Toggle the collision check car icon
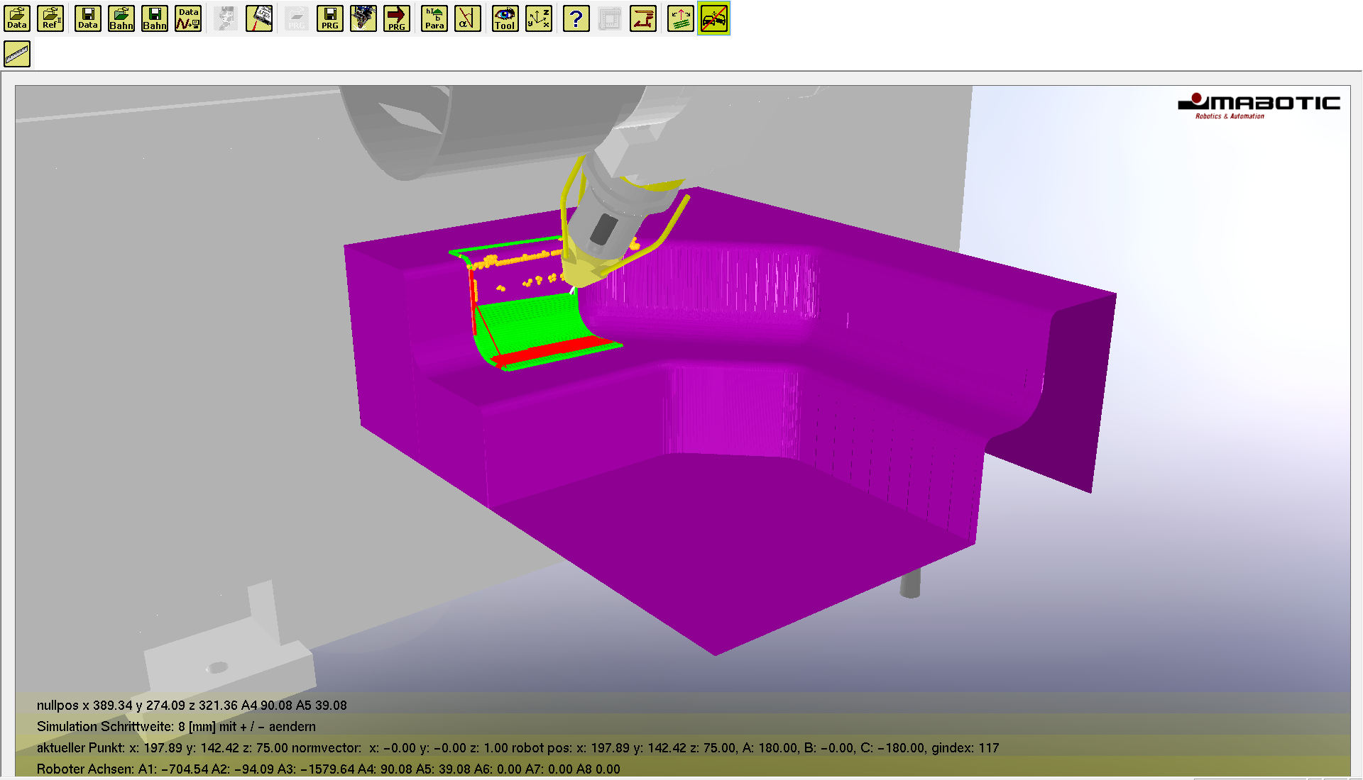1363x780 pixels. coord(713,18)
